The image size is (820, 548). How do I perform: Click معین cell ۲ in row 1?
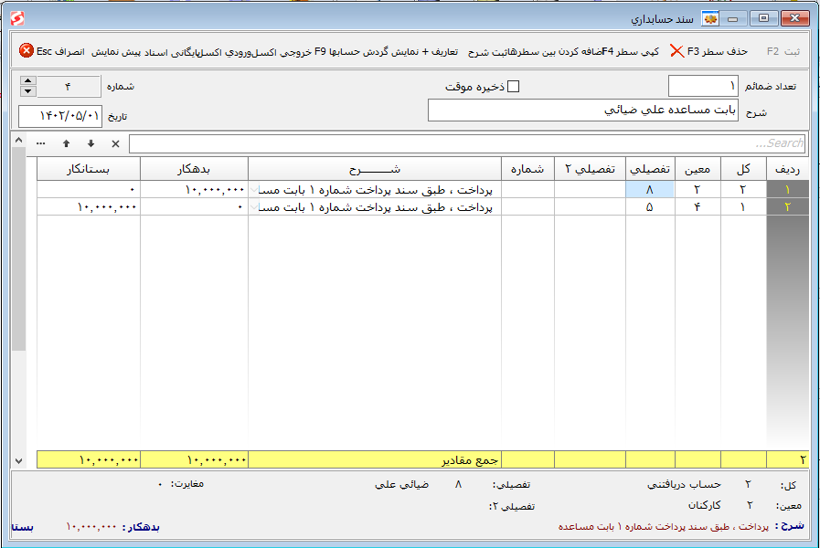pyautogui.click(x=698, y=190)
